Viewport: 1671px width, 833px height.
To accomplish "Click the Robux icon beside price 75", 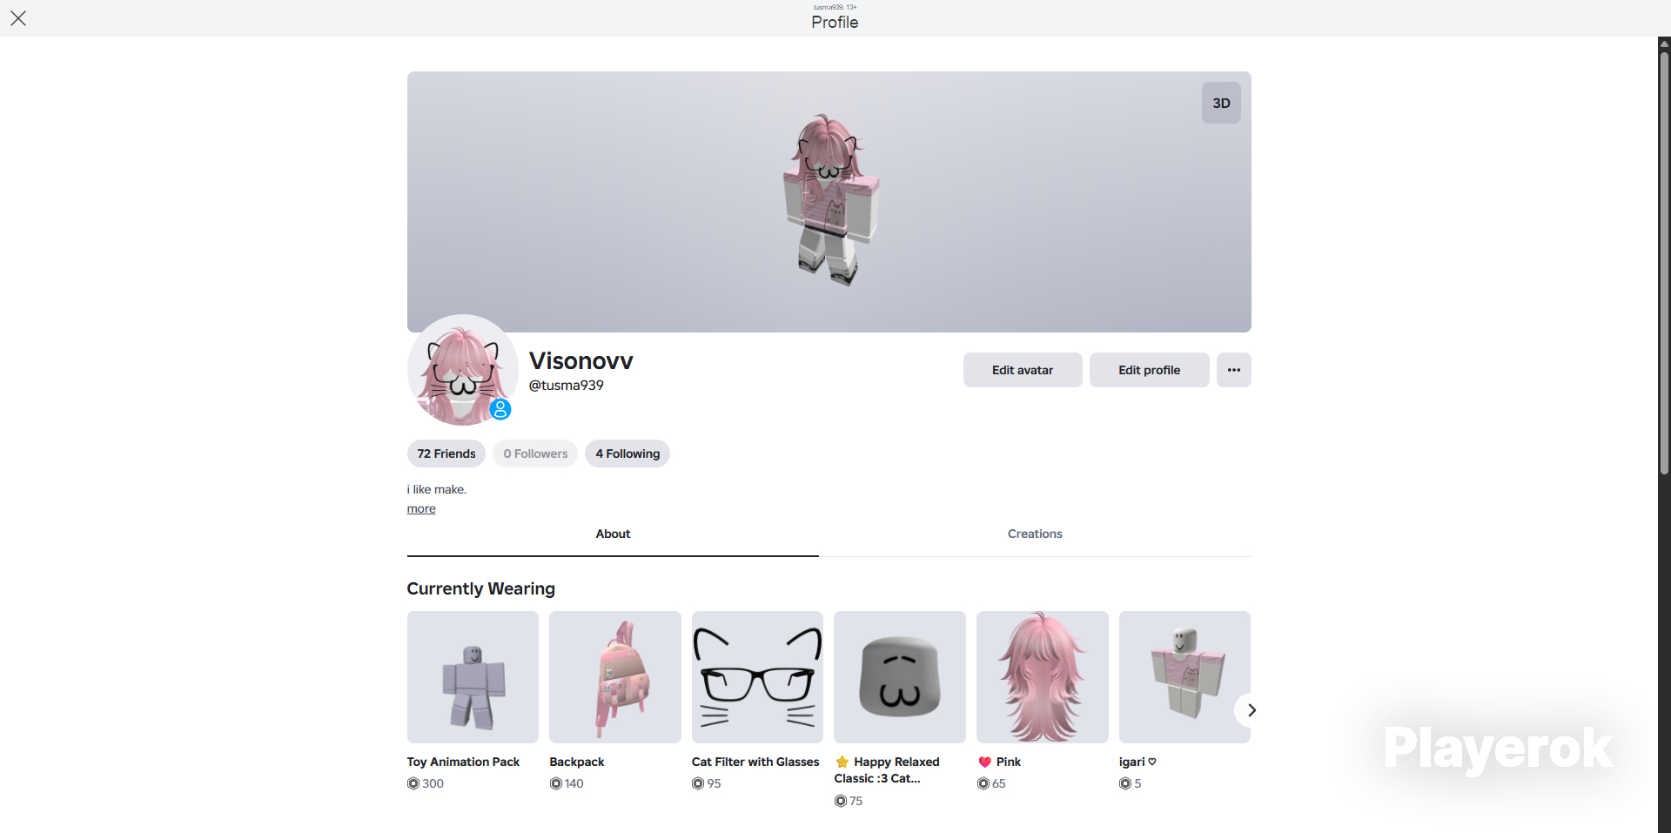I will click(x=841, y=801).
